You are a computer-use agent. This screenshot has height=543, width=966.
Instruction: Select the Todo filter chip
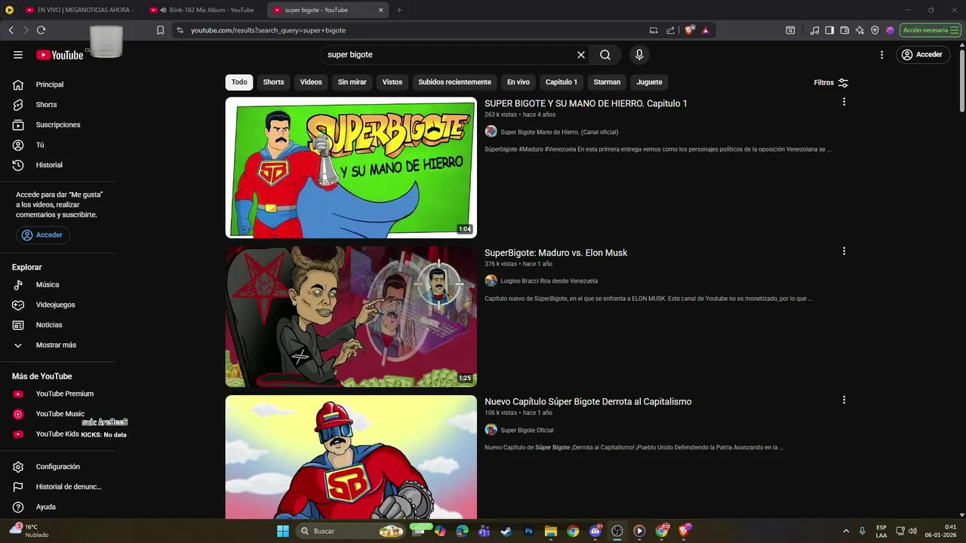(x=239, y=82)
